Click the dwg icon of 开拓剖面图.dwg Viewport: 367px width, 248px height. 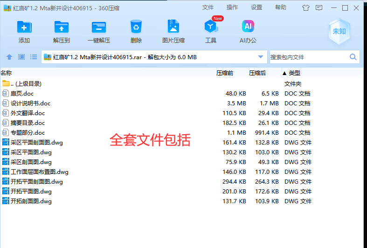[6, 201]
